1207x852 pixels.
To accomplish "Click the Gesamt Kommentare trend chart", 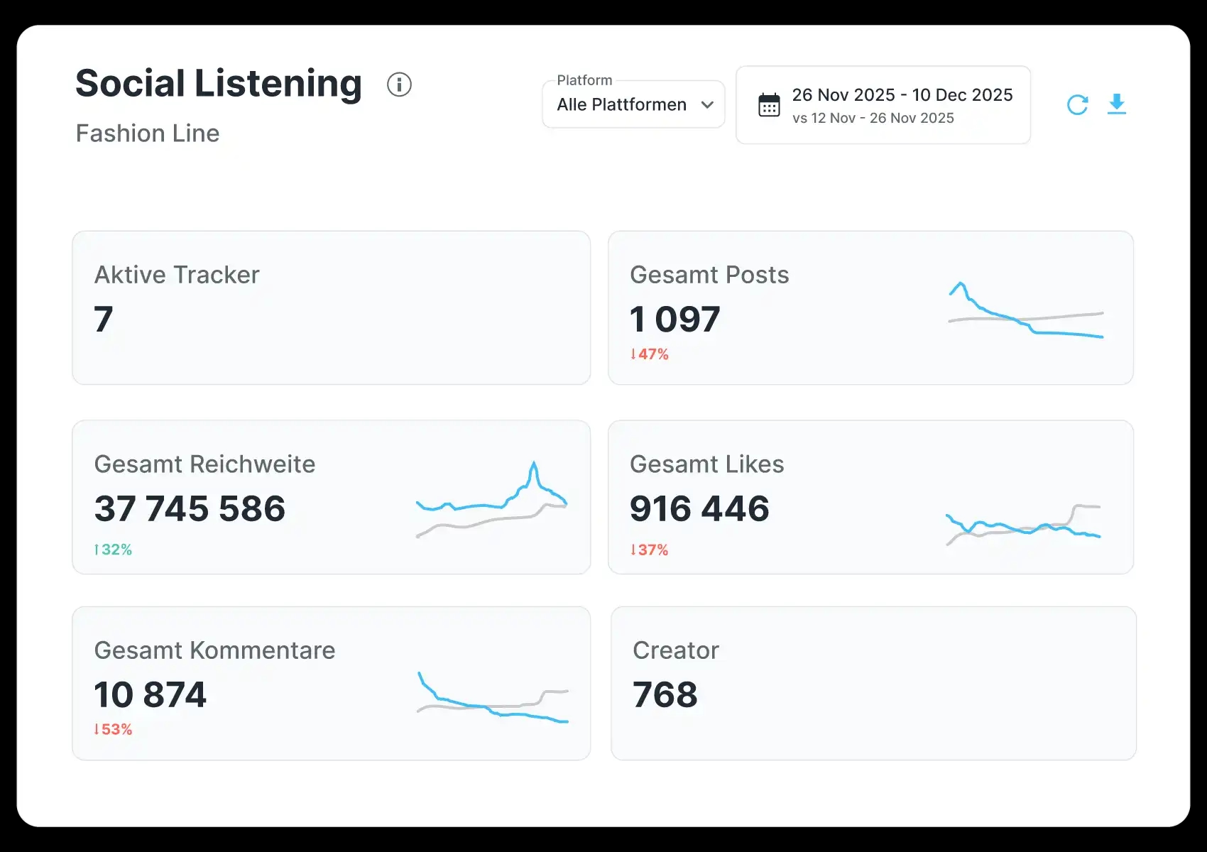I will pos(493,697).
